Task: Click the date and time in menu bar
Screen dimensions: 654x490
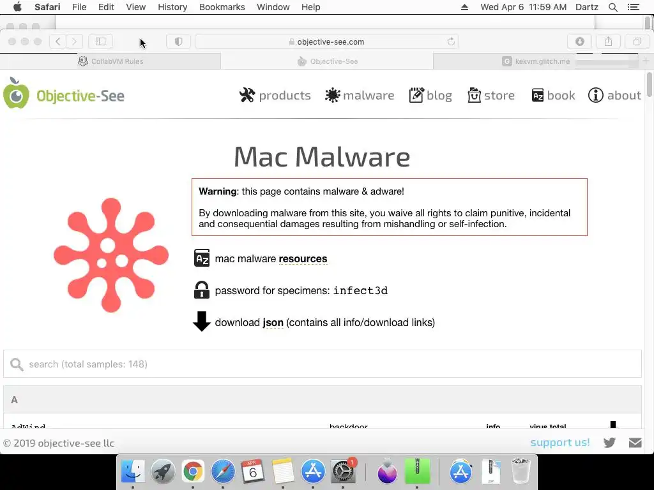Action: click(x=524, y=7)
